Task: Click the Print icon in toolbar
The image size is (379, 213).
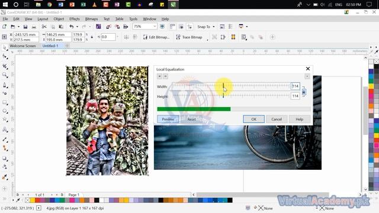Action: (x=34, y=27)
